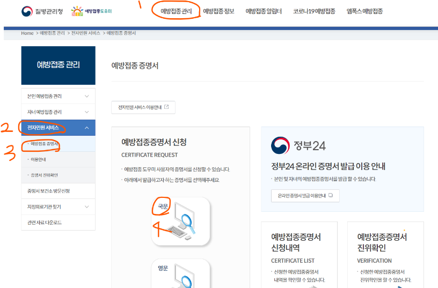The height and width of the screenshot is (288, 438).
Task: Click 전자민원 서비스 in the breadcrumb
Action: click(x=86, y=33)
